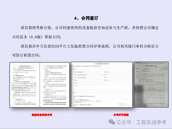Click the red caption 合同评审流程
Viewport: 172px width, 129px height.
click(x=121, y=115)
